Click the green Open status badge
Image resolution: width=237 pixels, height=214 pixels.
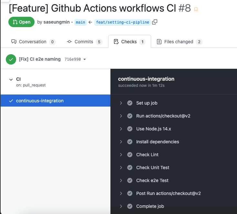tap(21, 22)
